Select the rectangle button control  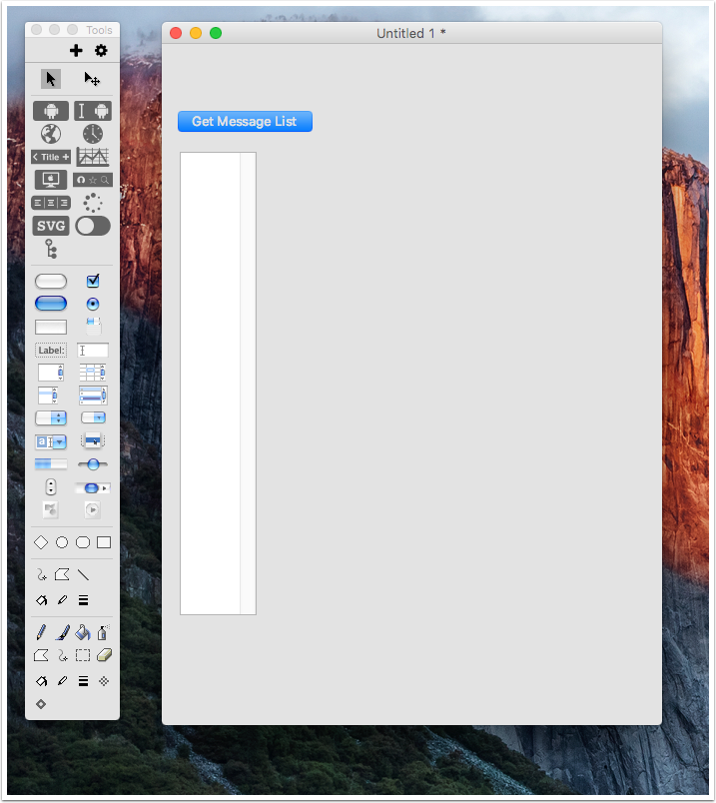[x=51, y=327]
